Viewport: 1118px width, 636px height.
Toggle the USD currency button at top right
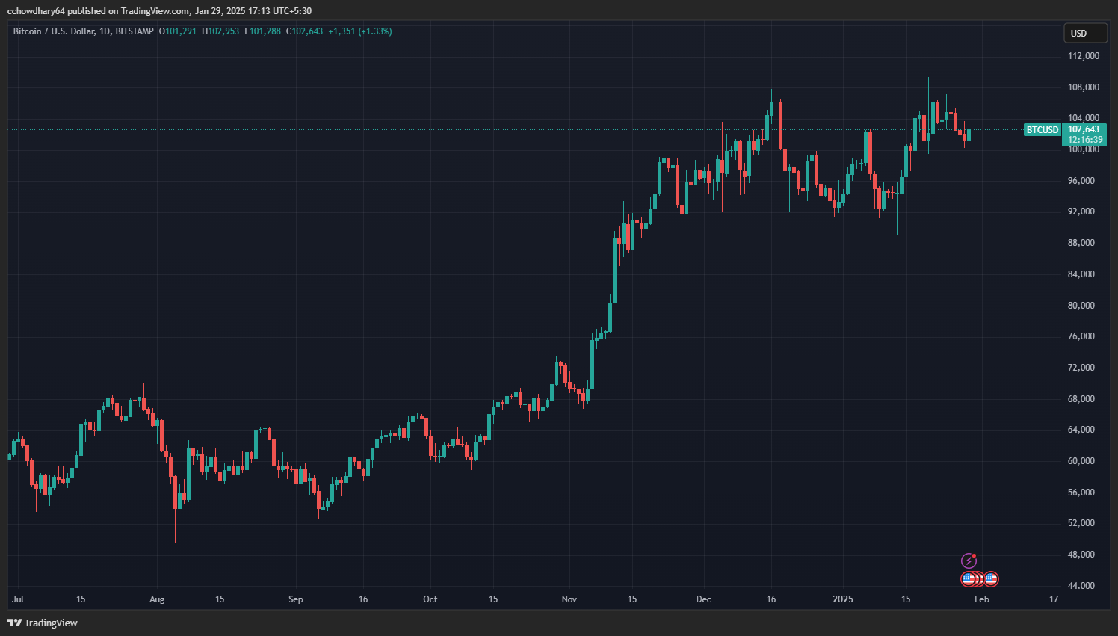tap(1085, 33)
